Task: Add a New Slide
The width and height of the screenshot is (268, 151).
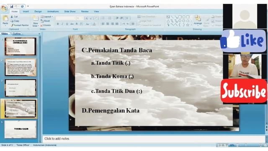Action: click(x=36, y=21)
